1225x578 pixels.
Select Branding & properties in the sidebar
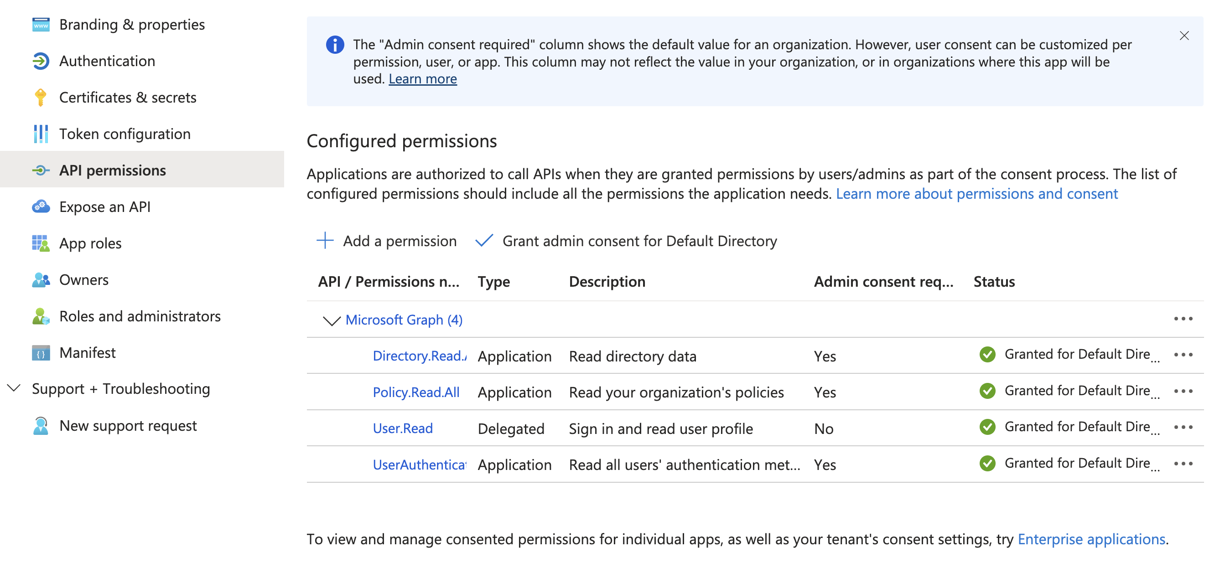click(132, 24)
